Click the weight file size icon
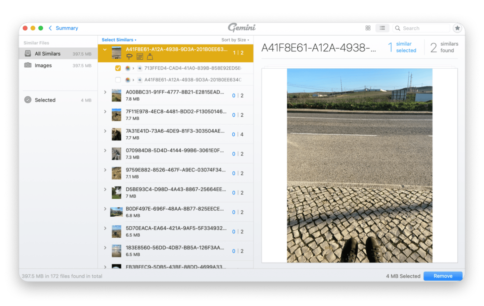Image resolution: width=484 pixels, height=306 pixels. (150, 56)
